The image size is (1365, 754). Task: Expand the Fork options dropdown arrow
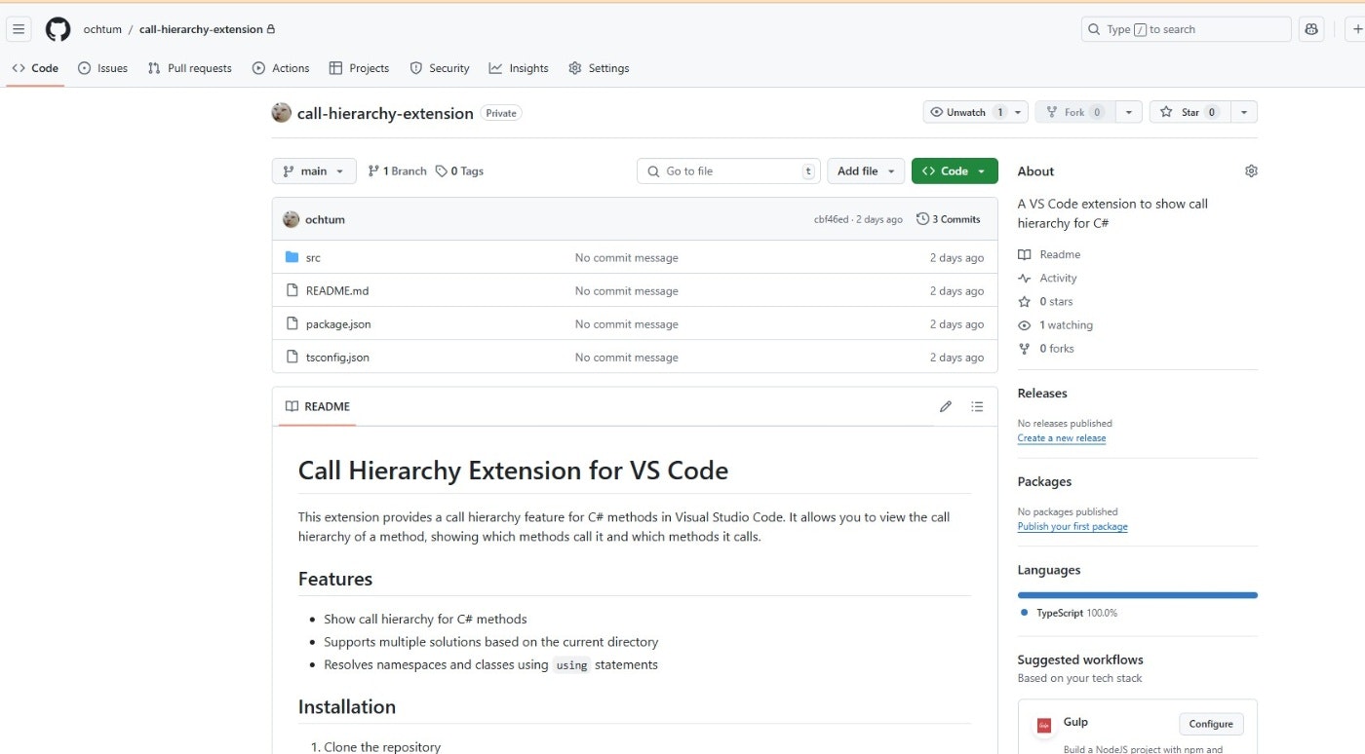pyautogui.click(x=1128, y=112)
